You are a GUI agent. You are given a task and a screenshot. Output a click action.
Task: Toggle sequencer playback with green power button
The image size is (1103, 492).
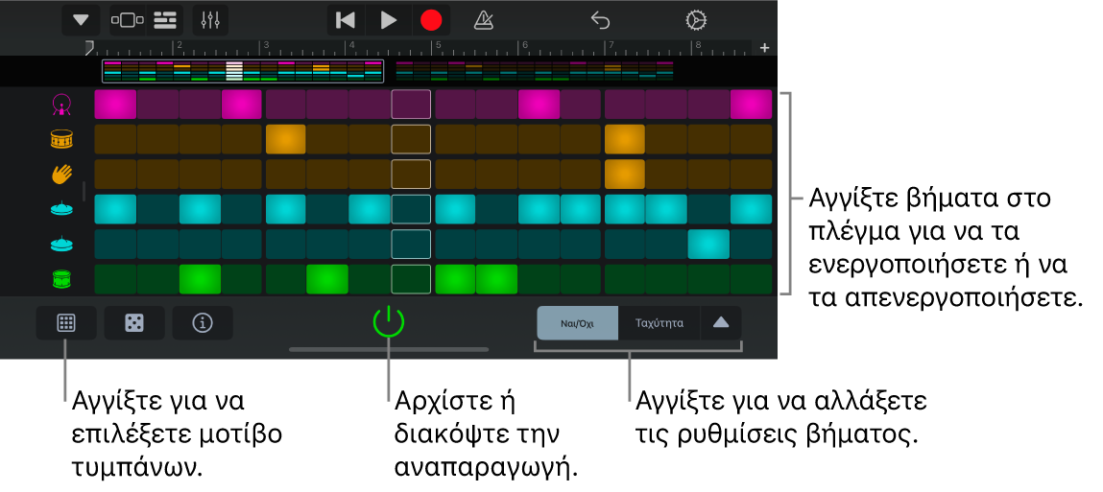coord(388,323)
